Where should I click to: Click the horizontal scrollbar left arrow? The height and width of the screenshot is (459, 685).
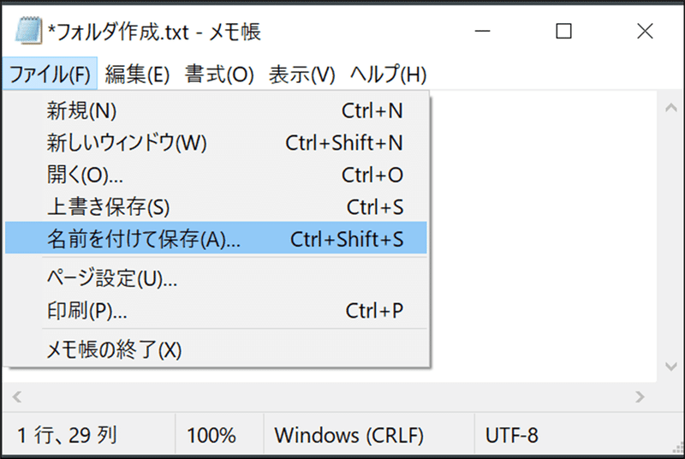click(16, 396)
